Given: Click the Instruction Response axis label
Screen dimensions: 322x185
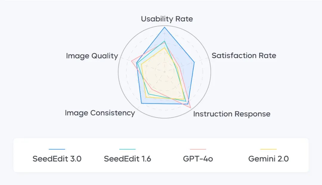Looking at the screenshot, I should click(x=232, y=114).
